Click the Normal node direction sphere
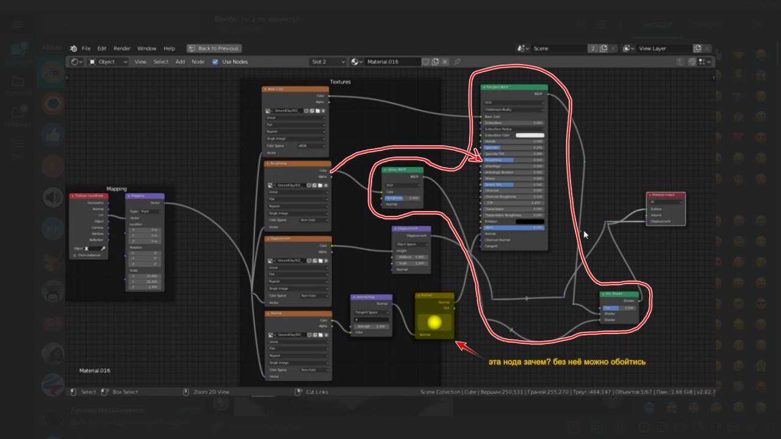 pos(435,321)
